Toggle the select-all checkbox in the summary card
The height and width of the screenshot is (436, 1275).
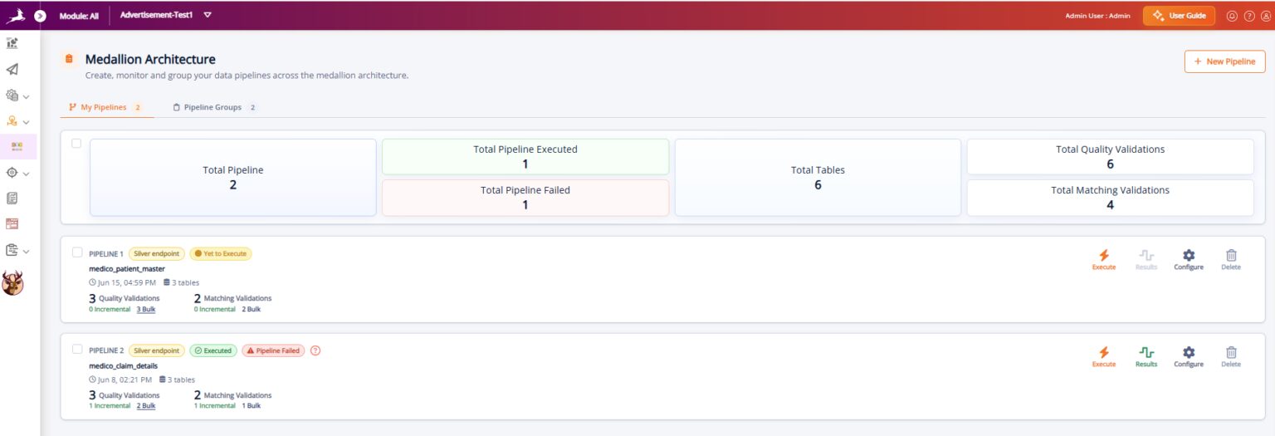point(76,143)
